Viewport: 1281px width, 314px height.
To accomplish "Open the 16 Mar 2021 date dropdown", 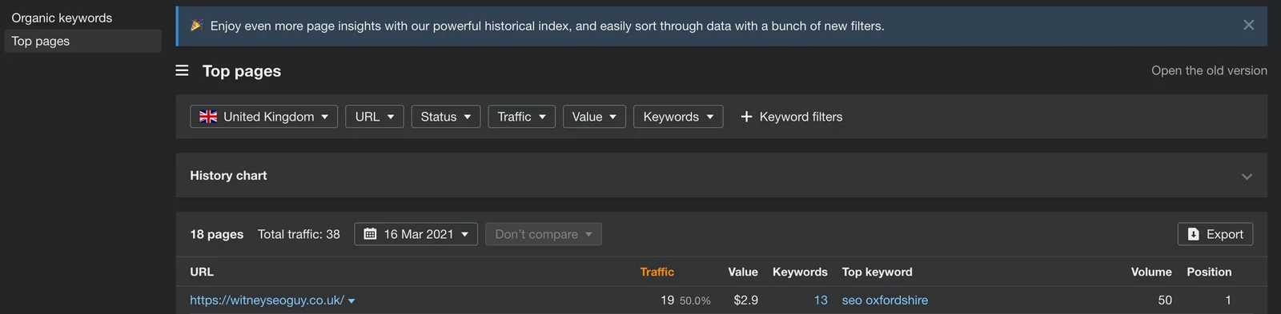I will click(416, 234).
